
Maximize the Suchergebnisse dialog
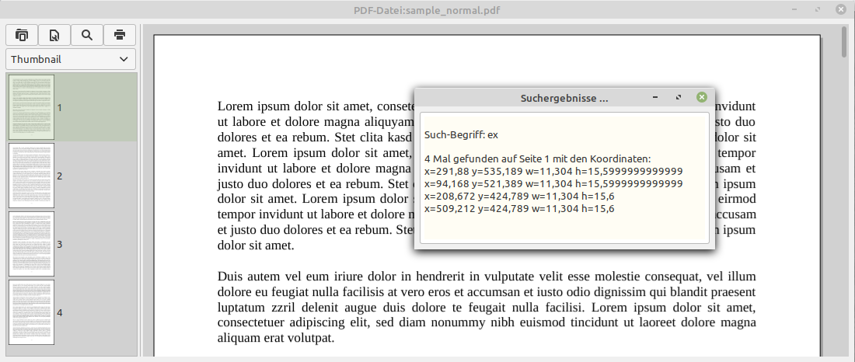(679, 98)
